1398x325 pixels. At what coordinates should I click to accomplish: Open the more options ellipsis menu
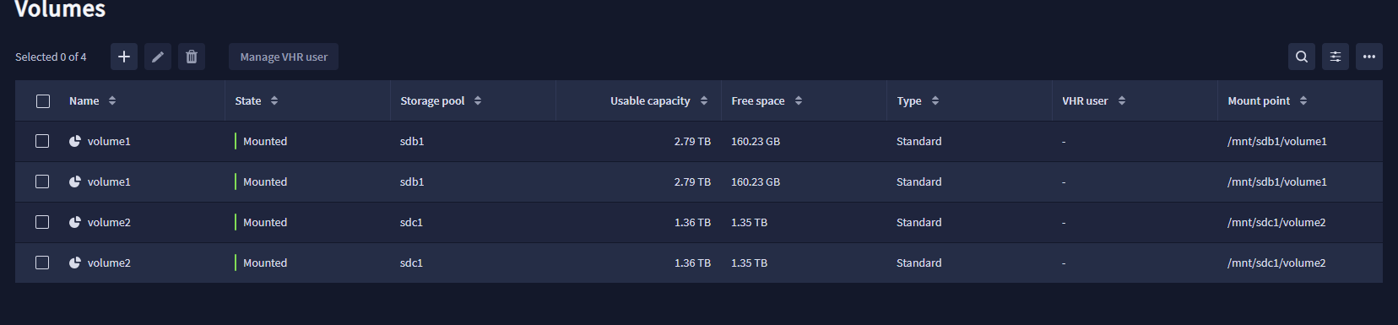pos(1369,57)
